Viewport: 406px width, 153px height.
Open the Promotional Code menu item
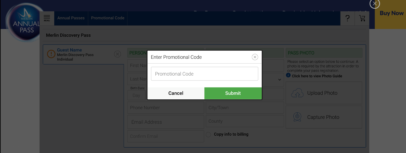coord(108,18)
